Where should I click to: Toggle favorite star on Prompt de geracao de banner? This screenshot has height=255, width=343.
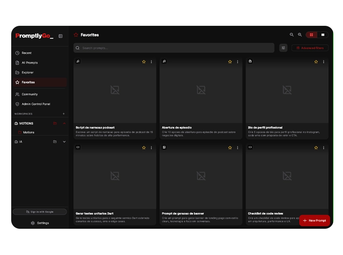coord(230,148)
